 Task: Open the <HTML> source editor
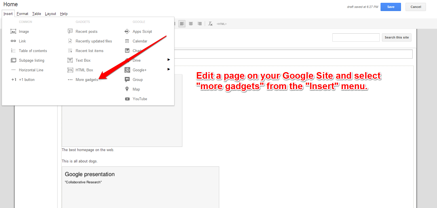pos(221,24)
